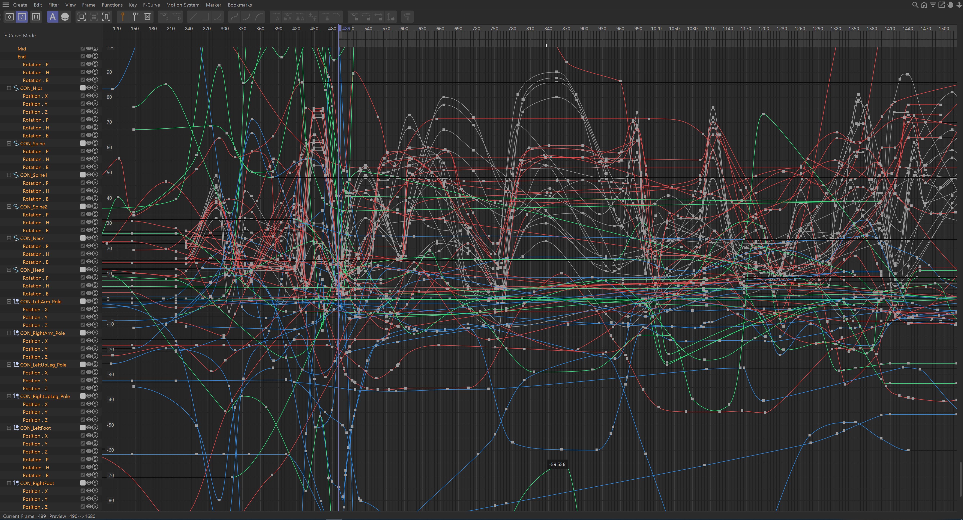The height and width of the screenshot is (520, 963).
Task: Collapse the CON_Hips tree node
Action: click(x=9, y=88)
